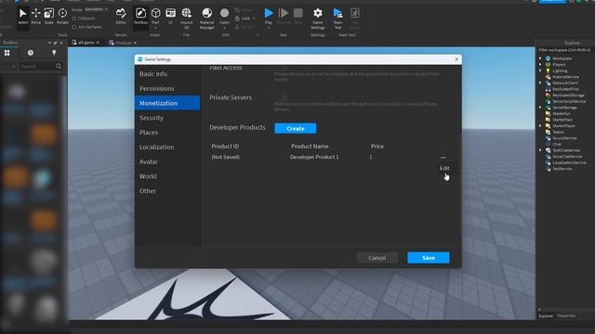
Task: Toggle the Private Servers switch
Action: pos(281,97)
